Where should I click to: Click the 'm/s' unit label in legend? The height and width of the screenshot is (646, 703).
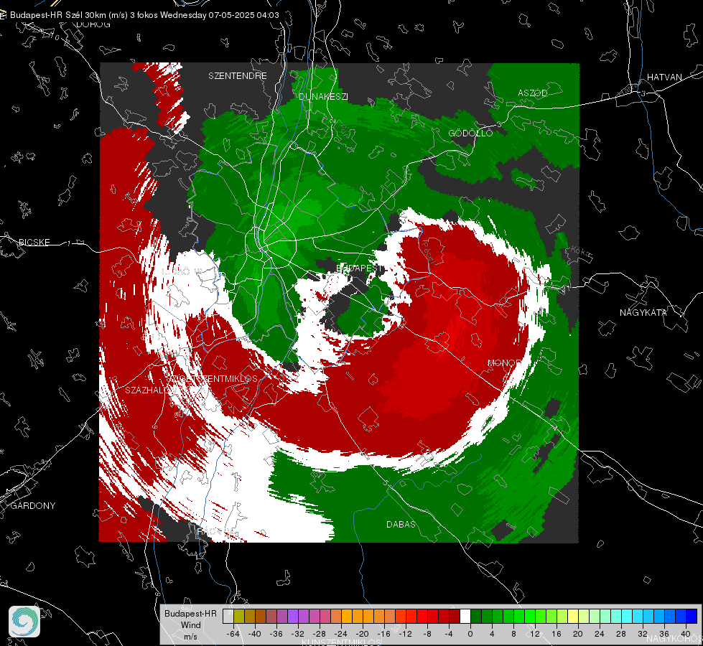coord(190,637)
